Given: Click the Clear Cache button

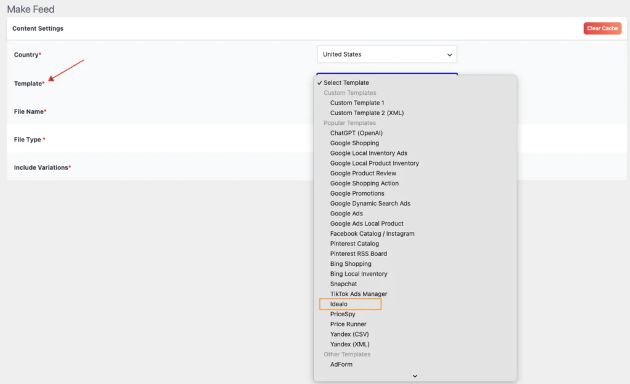Looking at the screenshot, I should (x=602, y=28).
